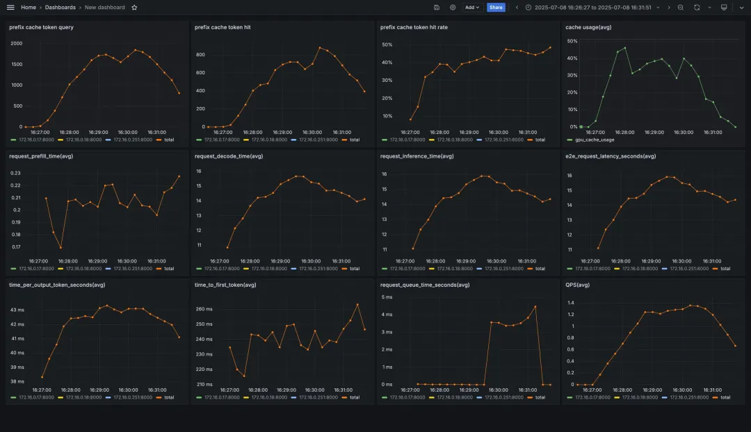
Task: Go to Dashboards breadcrumb
Action: 60,7
